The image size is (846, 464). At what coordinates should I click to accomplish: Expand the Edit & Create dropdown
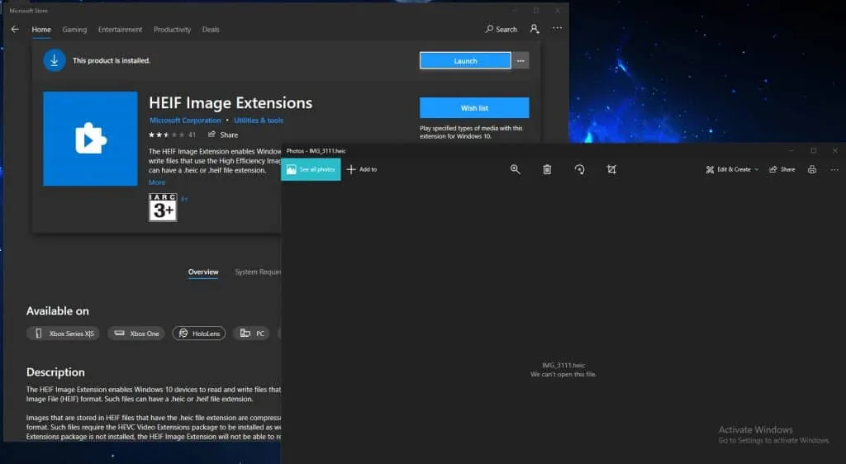[732, 169]
